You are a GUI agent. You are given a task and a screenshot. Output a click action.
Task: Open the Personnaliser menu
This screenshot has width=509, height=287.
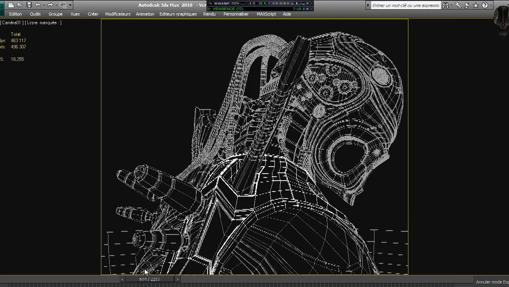pos(236,14)
